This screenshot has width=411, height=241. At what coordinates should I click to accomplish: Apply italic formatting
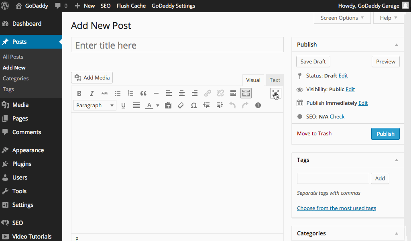click(92, 94)
